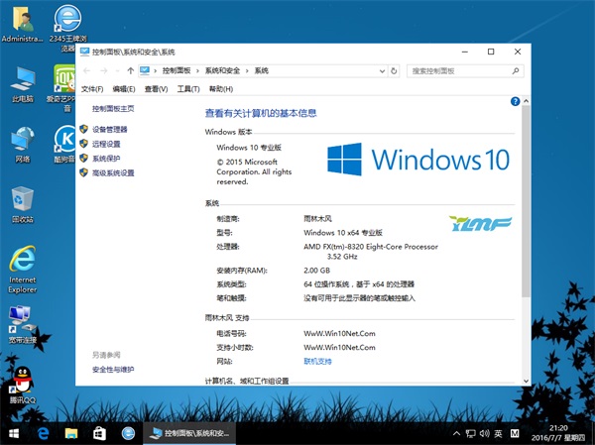Open the 设备管理器 link

pyautogui.click(x=110, y=130)
